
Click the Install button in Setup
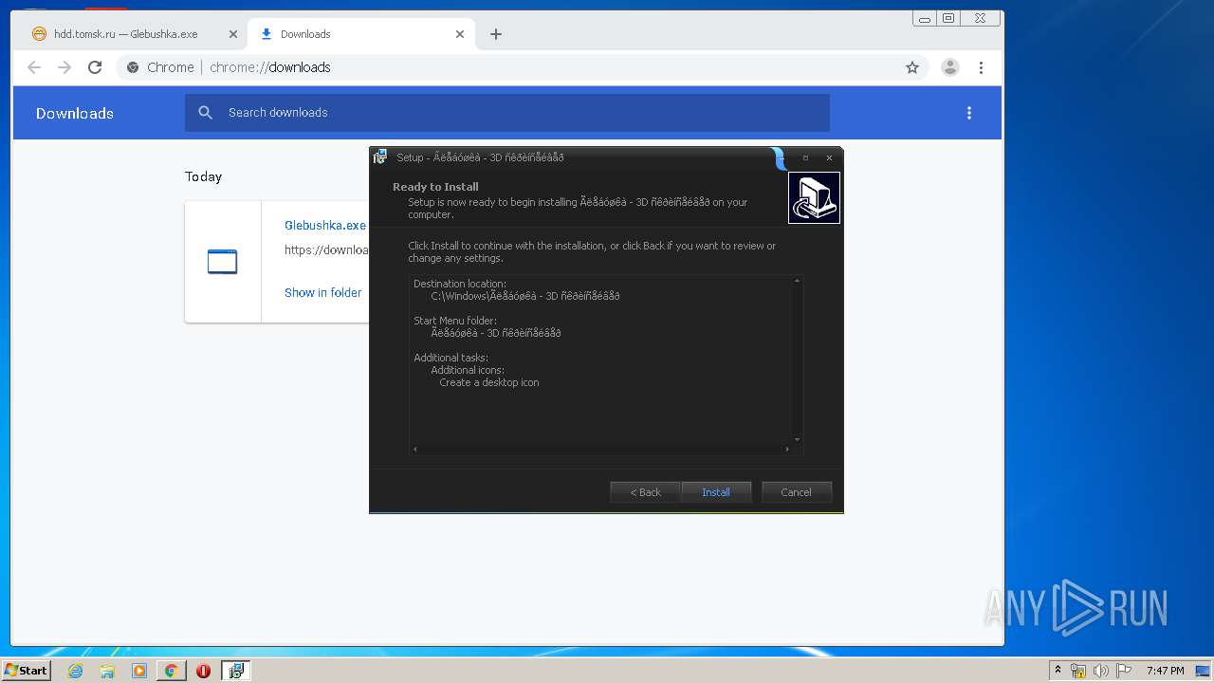[x=716, y=492]
